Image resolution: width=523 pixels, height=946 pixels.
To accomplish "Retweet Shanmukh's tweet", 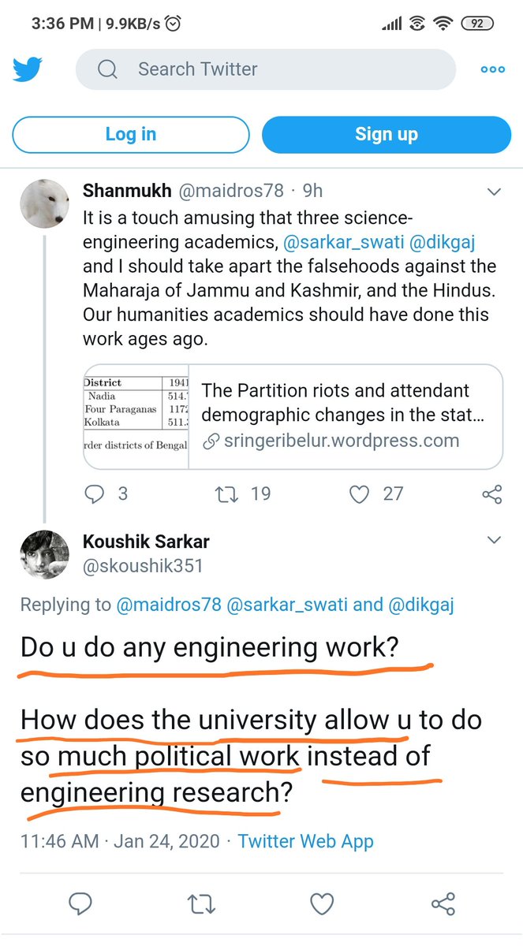I will click(226, 494).
